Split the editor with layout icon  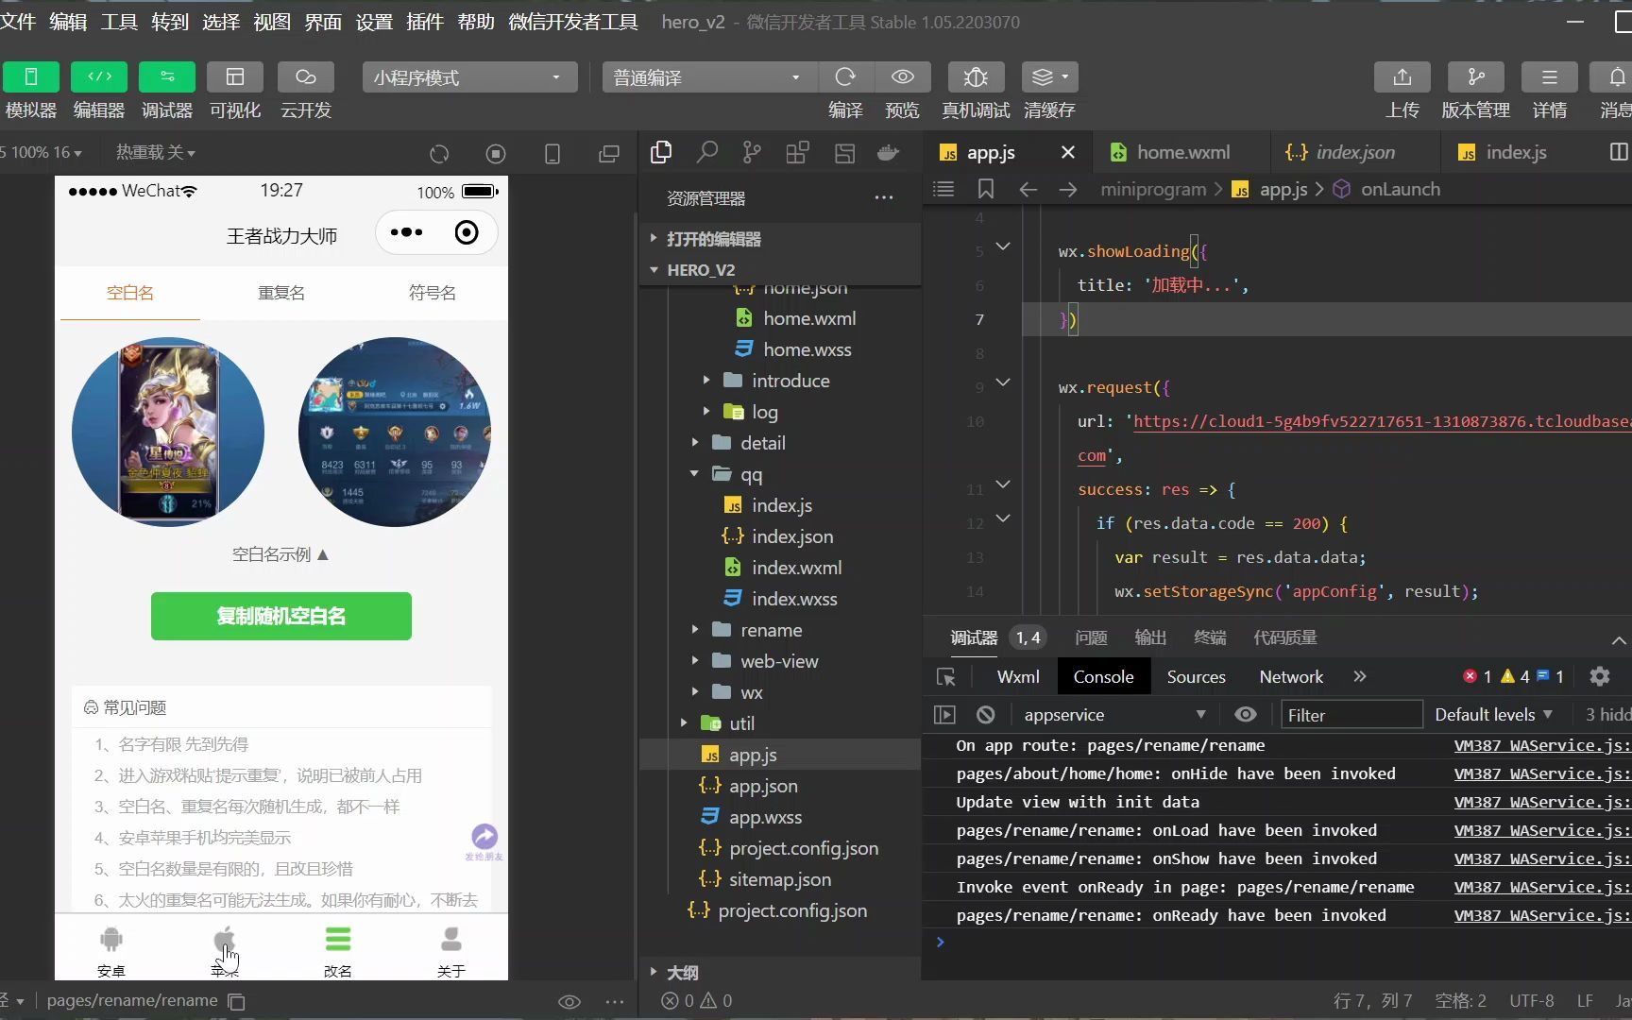point(1618,152)
